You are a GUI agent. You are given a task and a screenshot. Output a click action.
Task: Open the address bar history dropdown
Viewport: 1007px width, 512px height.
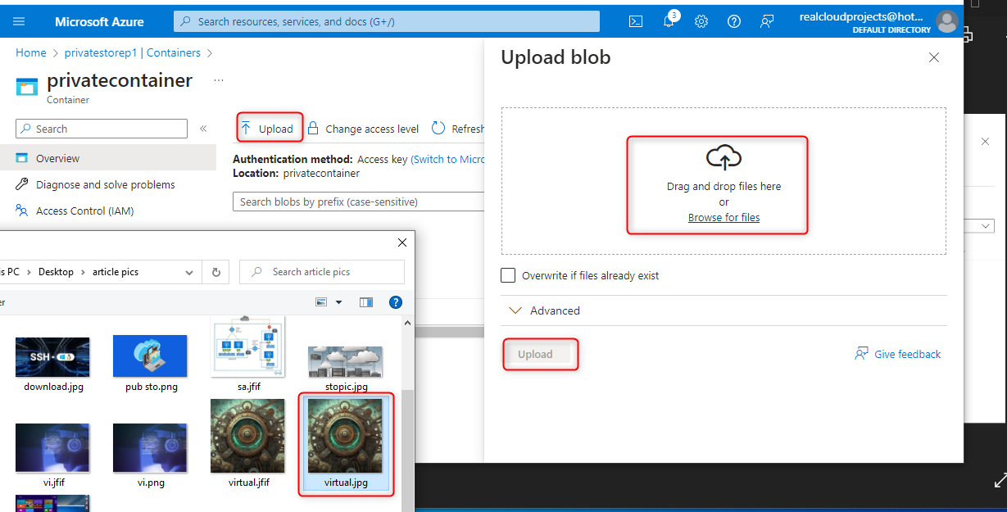tap(189, 272)
